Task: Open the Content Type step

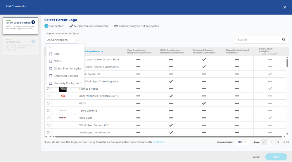Action: point(20,46)
